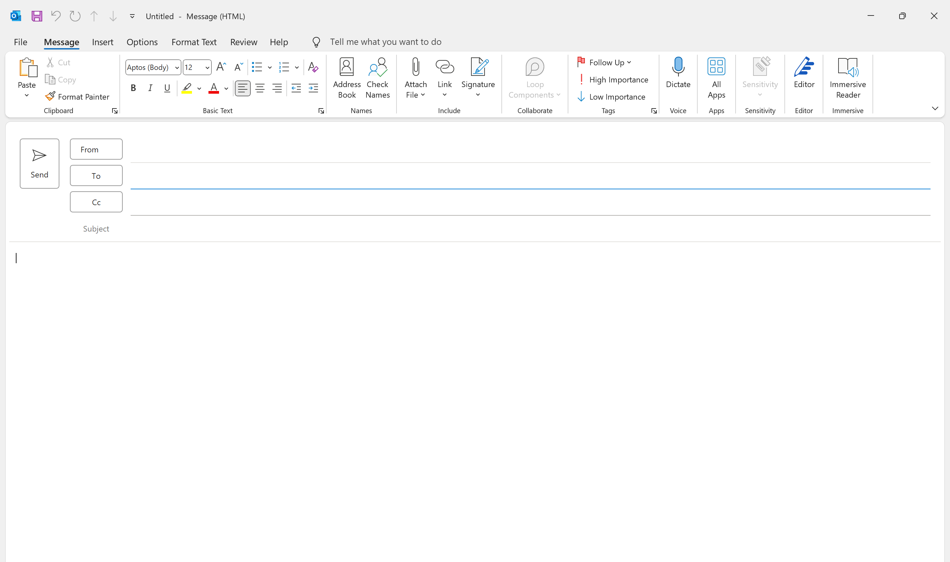
Task: Click the Redo icon
Action: tap(75, 16)
